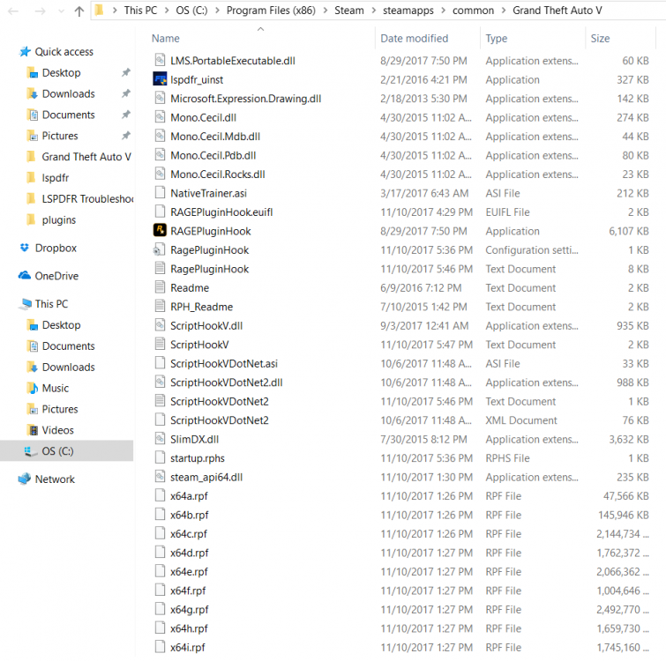Expand chevron after Steam breadcrumb
This screenshot has width=666, height=661.
click(x=374, y=11)
